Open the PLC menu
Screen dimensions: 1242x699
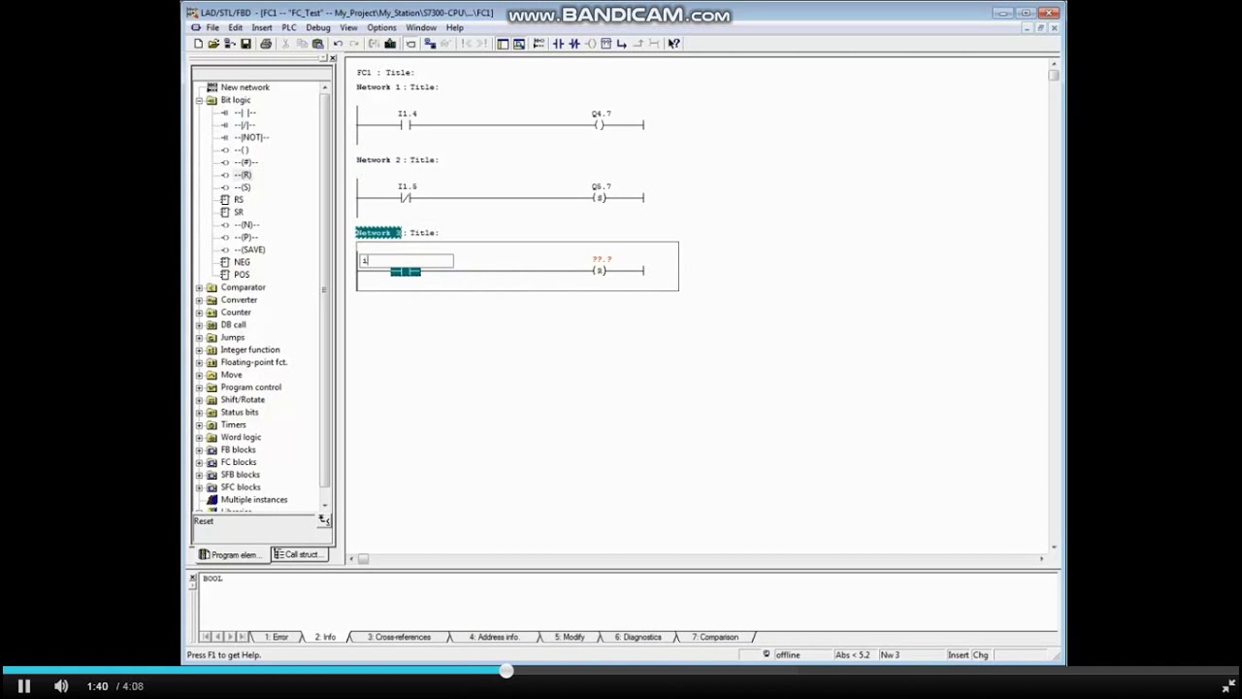tap(288, 28)
